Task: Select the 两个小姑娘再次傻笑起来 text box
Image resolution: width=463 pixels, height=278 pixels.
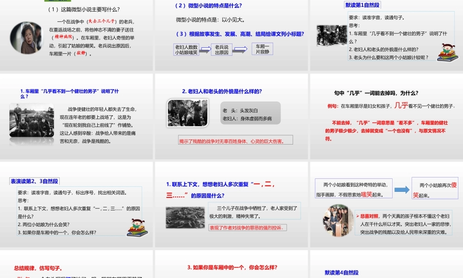Action: click(434, 189)
